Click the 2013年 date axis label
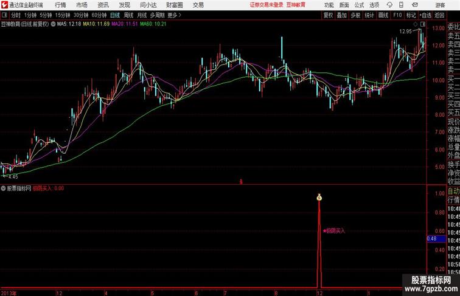 (9, 293)
